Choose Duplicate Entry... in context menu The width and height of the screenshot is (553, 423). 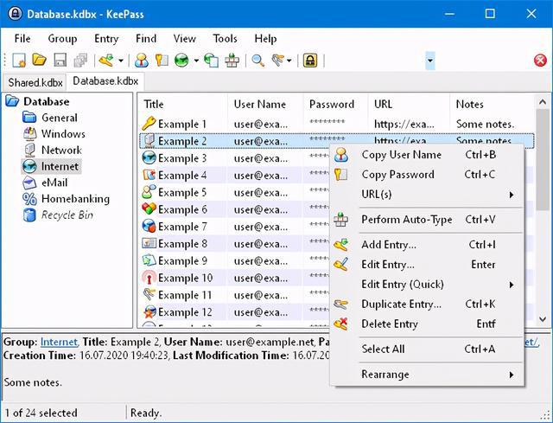pos(427,304)
